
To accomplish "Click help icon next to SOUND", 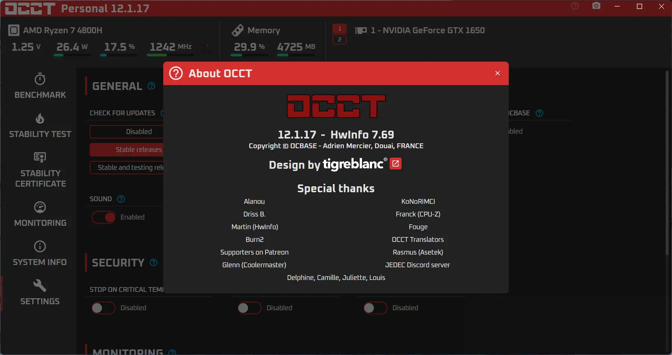I will click(x=121, y=199).
